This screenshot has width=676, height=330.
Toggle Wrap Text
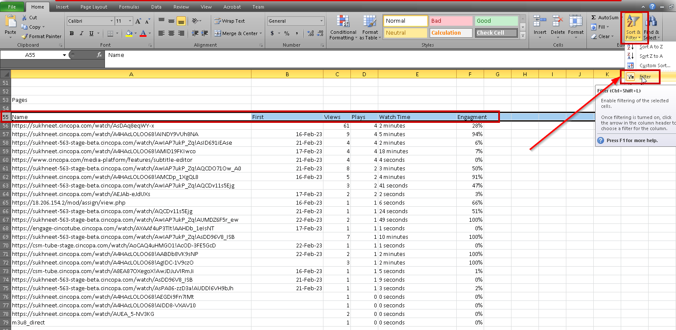[x=230, y=21]
